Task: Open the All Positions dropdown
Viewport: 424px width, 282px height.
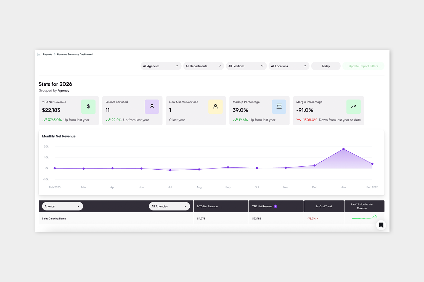Action: coord(246,66)
